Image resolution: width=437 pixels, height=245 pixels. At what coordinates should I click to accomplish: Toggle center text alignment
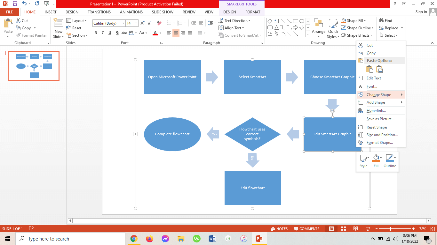point(176,33)
